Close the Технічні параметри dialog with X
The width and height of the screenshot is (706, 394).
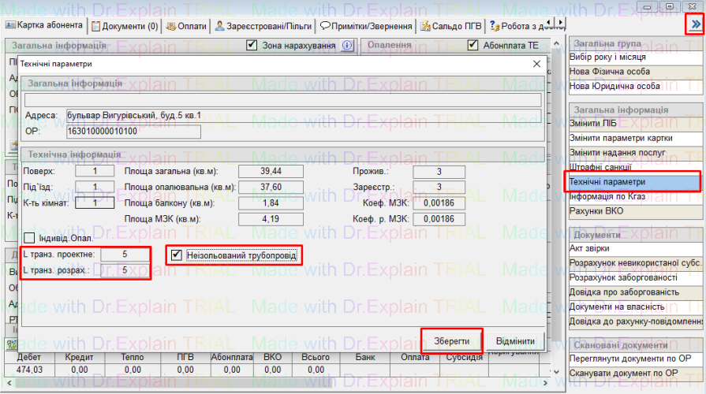[x=536, y=63]
